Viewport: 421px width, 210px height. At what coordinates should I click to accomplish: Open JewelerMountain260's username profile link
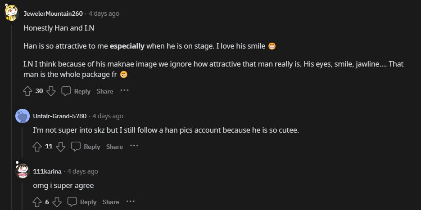(x=53, y=13)
